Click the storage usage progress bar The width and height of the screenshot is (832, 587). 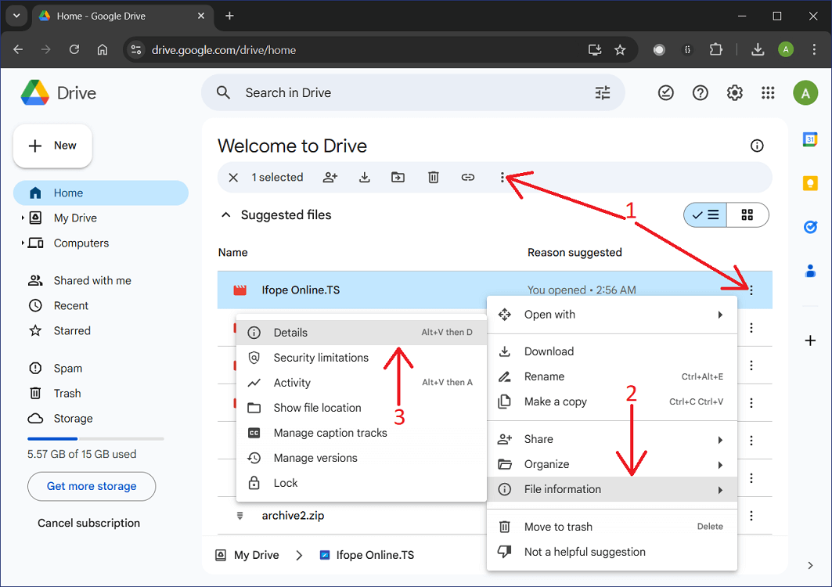tap(94, 438)
